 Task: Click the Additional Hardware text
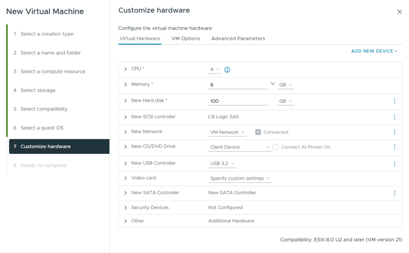pyautogui.click(x=231, y=221)
